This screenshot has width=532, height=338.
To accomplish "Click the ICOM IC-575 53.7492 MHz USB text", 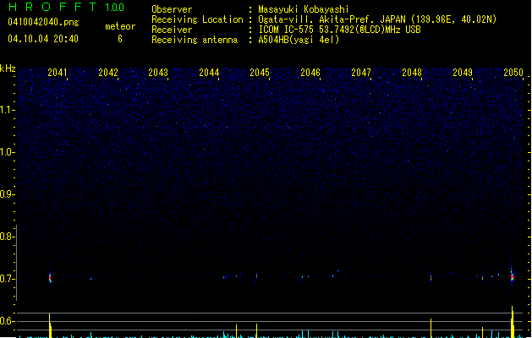I will tap(339, 30).
